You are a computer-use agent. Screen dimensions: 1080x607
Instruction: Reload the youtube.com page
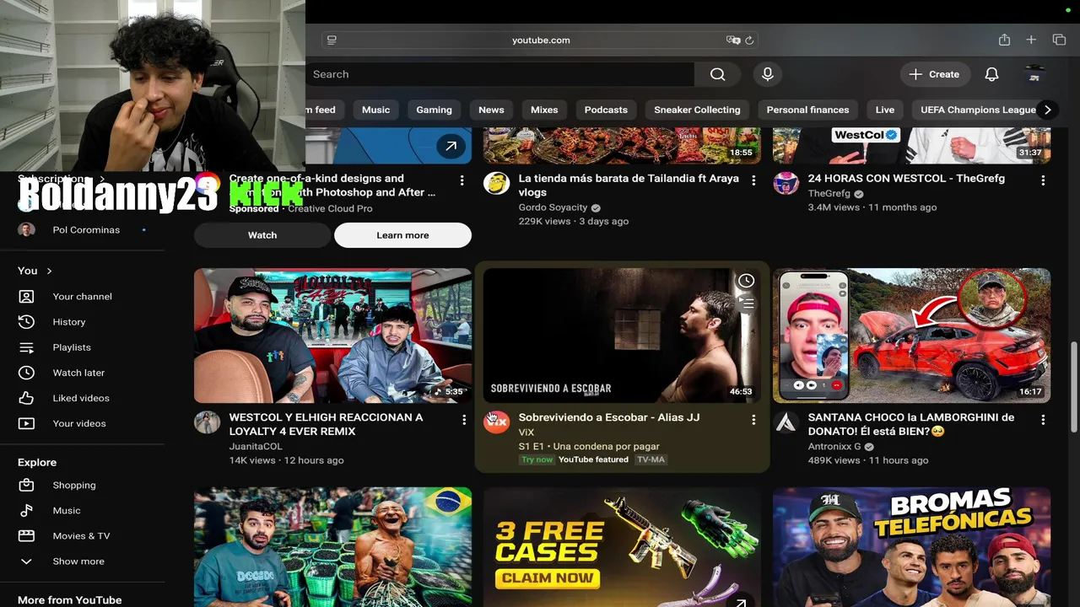749,40
